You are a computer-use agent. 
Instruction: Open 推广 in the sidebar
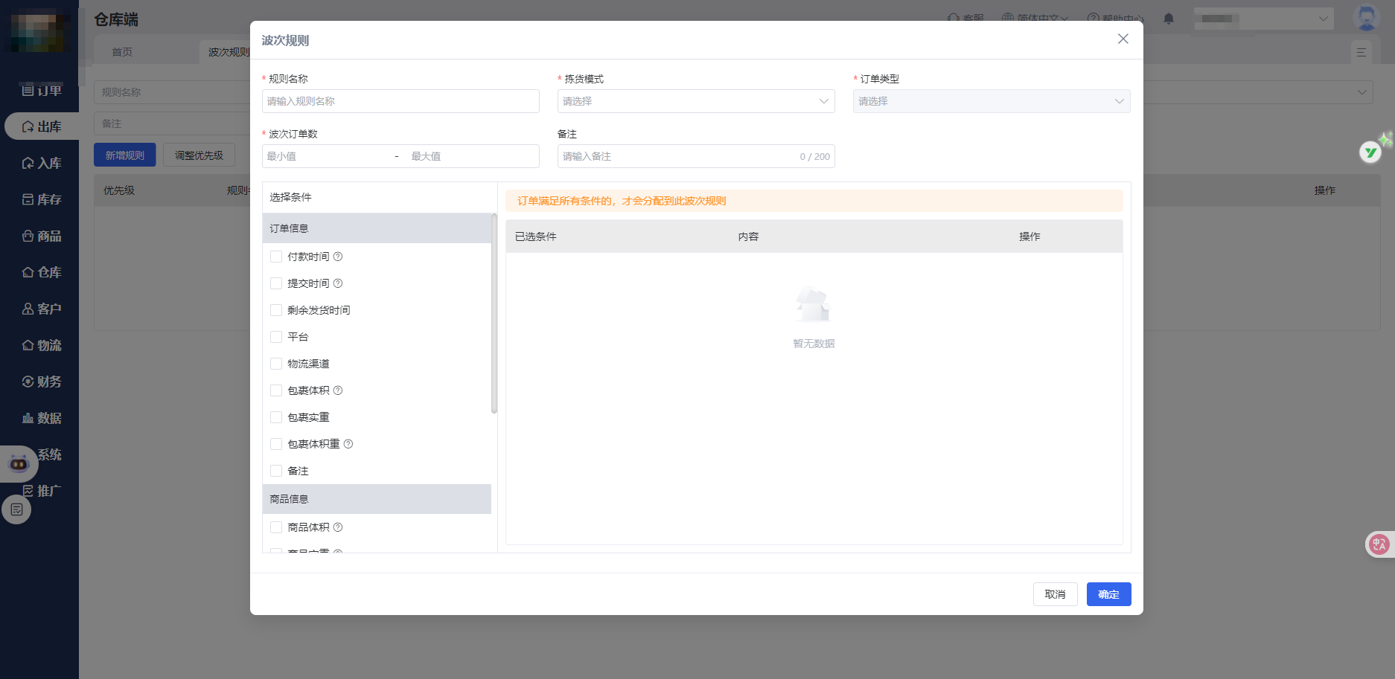tap(42, 491)
